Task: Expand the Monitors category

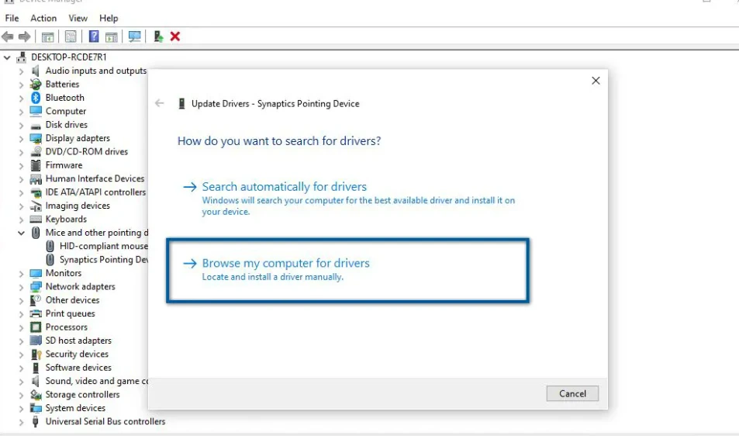Action: (x=21, y=274)
